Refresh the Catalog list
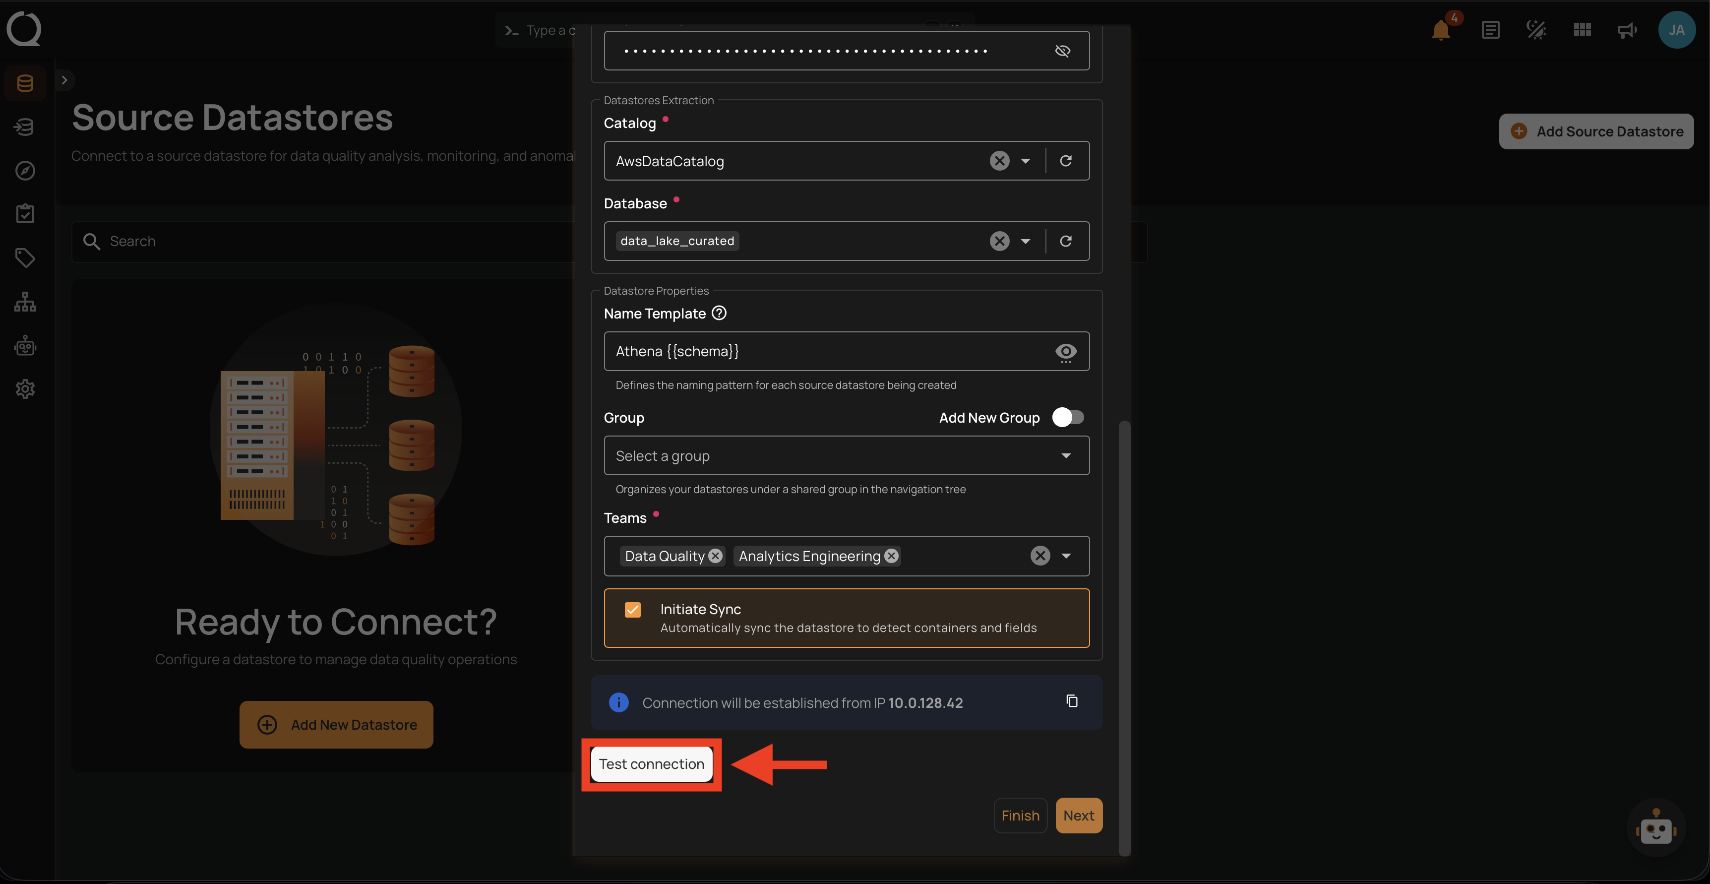The height and width of the screenshot is (884, 1710). pyautogui.click(x=1065, y=161)
